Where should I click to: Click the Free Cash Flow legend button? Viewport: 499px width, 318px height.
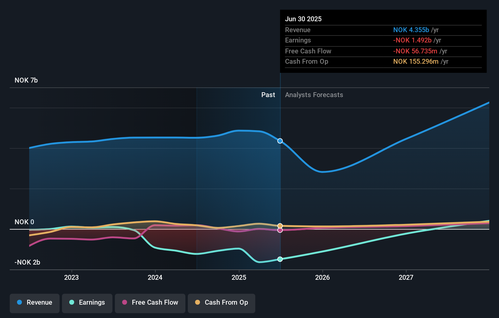(x=150, y=303)
